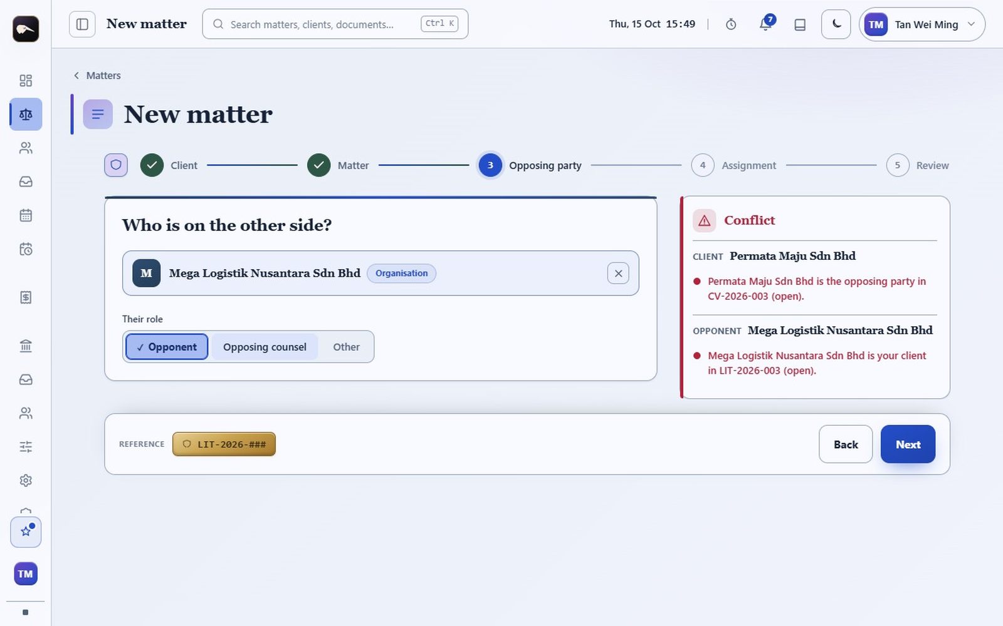Click the Opposing party step 3 indicator
Image resolution: width=1003 pixels, height=626 pixels.
pos(490,165)
